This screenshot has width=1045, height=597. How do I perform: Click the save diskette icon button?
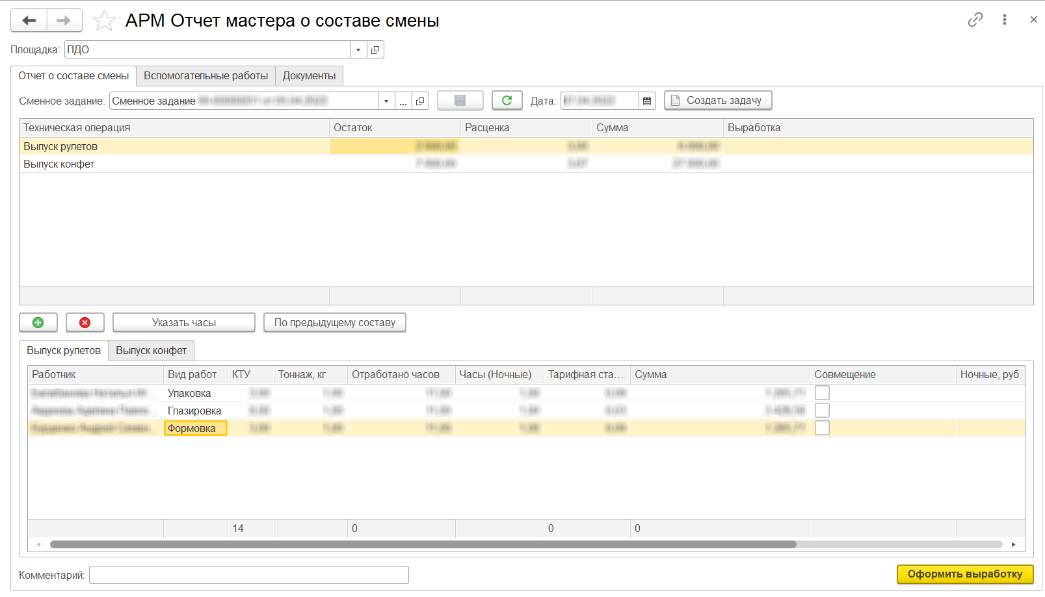(x=460, y=101)
